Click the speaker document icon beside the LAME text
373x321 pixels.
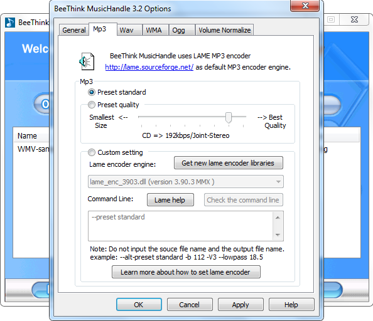[x=87, y=61]
